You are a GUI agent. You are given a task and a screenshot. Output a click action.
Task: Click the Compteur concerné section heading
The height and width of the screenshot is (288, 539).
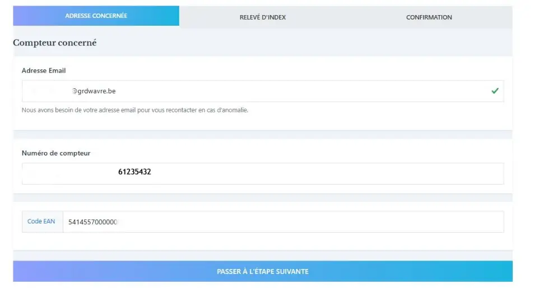tap(55, 43)
